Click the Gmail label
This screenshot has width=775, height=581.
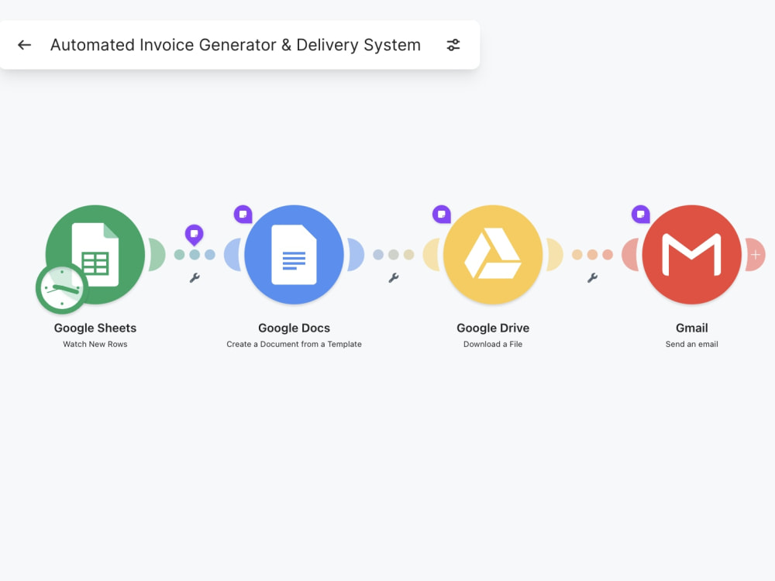[x=691, y=328]
